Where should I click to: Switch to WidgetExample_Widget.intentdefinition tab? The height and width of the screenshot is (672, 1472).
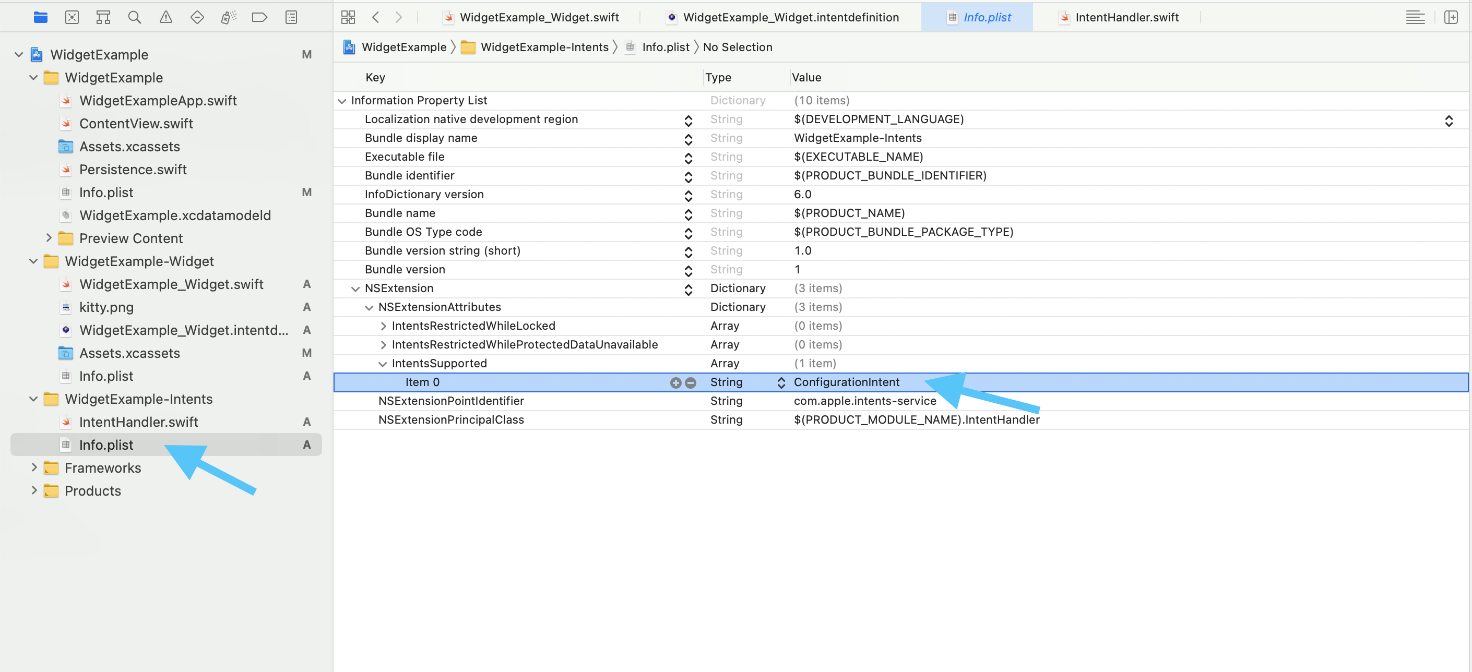tap(782, 17)
